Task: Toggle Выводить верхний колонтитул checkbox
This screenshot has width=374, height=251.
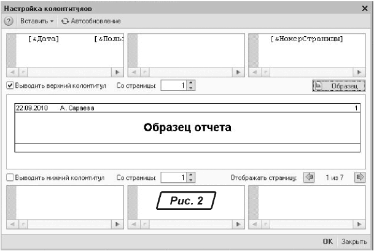Action: (x=10, y=86)
